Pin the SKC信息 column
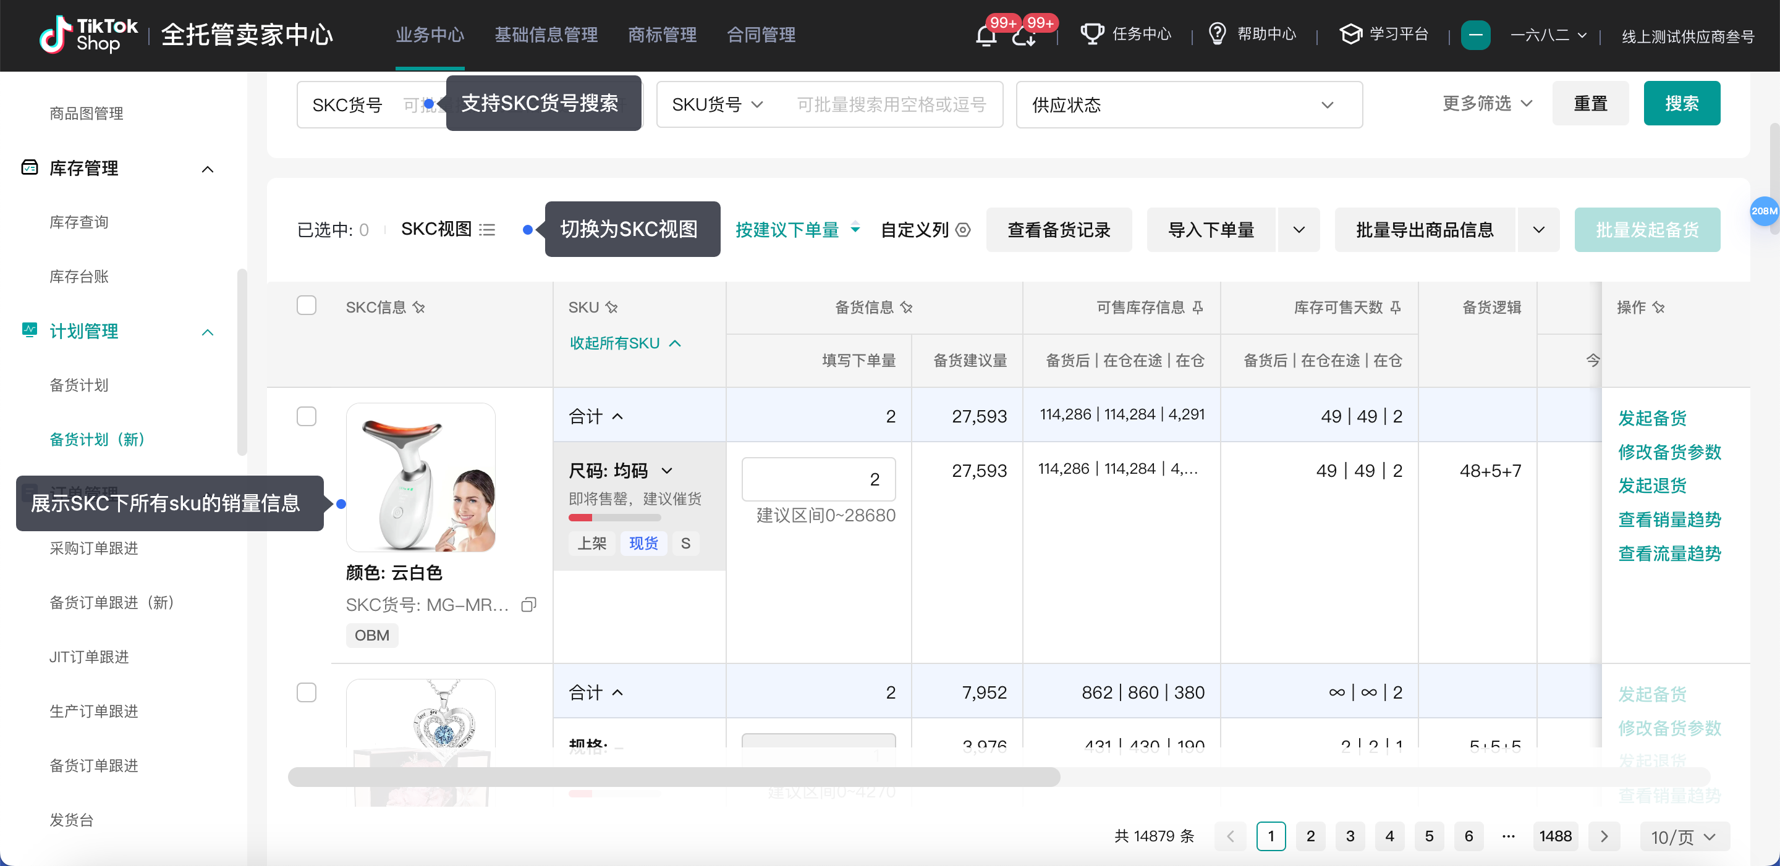Viewport: 1780px width, 866px height. point(419,308)
